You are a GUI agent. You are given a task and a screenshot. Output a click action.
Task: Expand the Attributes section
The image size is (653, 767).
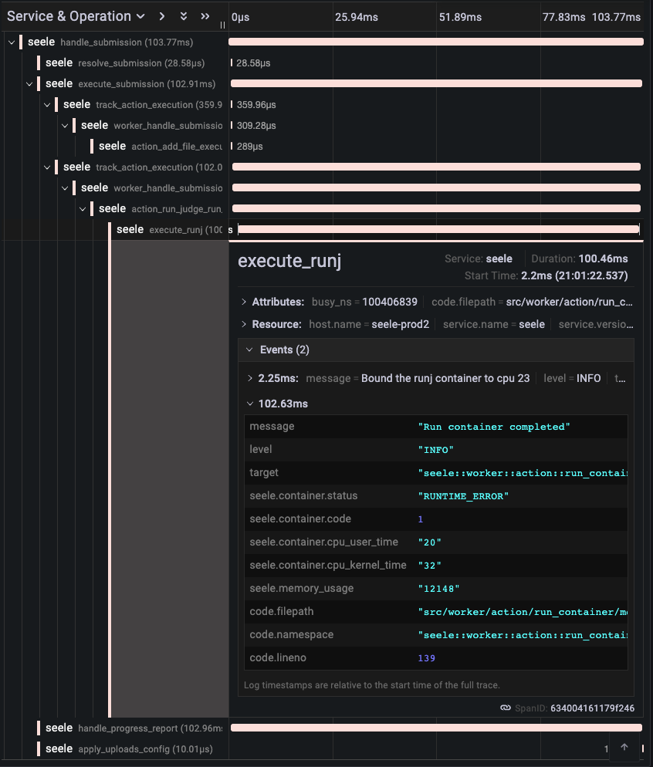tap(244, 302)
